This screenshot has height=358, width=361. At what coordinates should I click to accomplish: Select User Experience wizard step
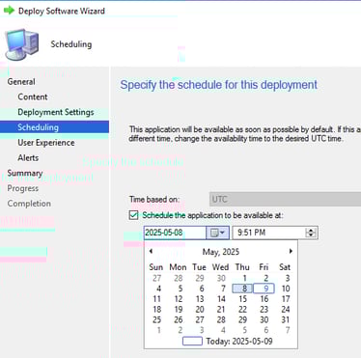click(46, 143)
